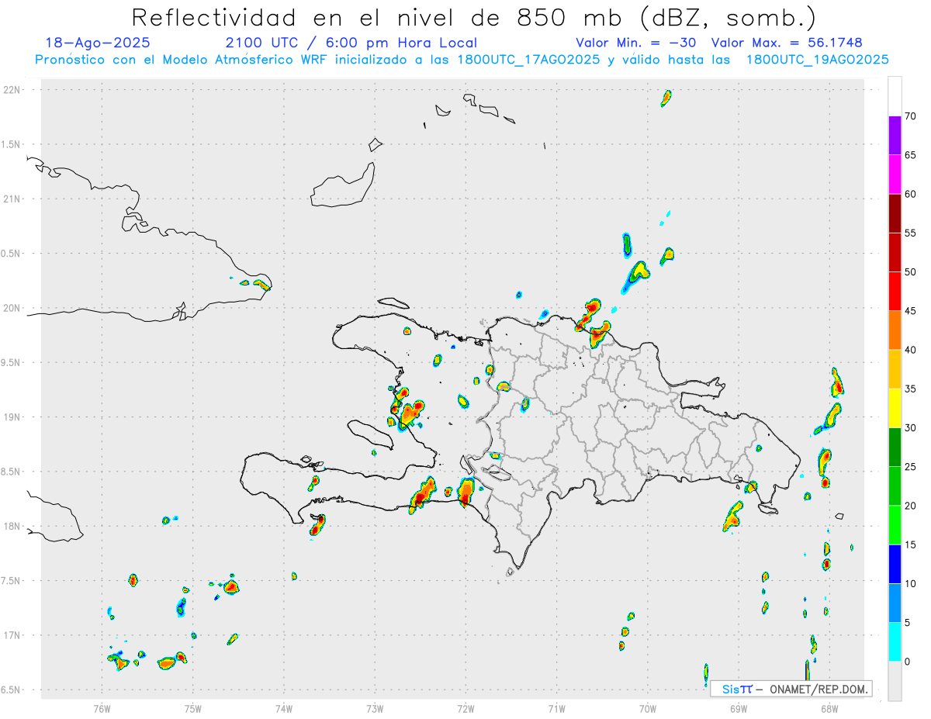Click the '74W' longitude axis label

284,708
